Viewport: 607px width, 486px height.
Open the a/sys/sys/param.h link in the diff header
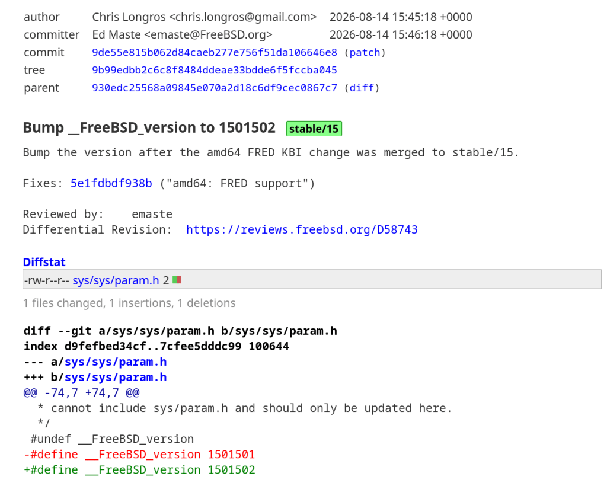pyautogui.click(x=116, y=362)
